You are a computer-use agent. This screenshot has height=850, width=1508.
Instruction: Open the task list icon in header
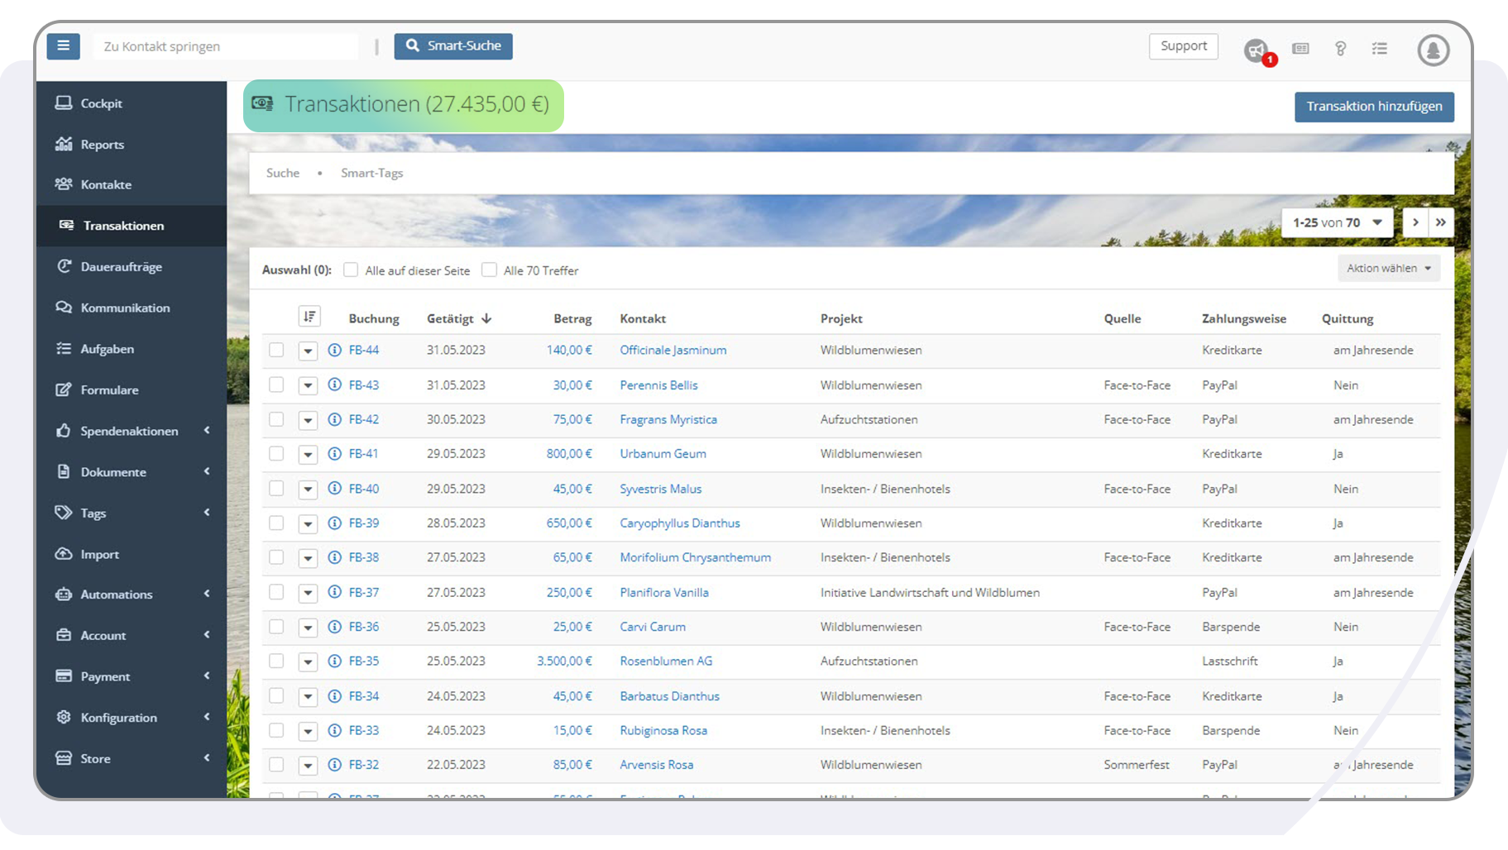coord(1379,49)
